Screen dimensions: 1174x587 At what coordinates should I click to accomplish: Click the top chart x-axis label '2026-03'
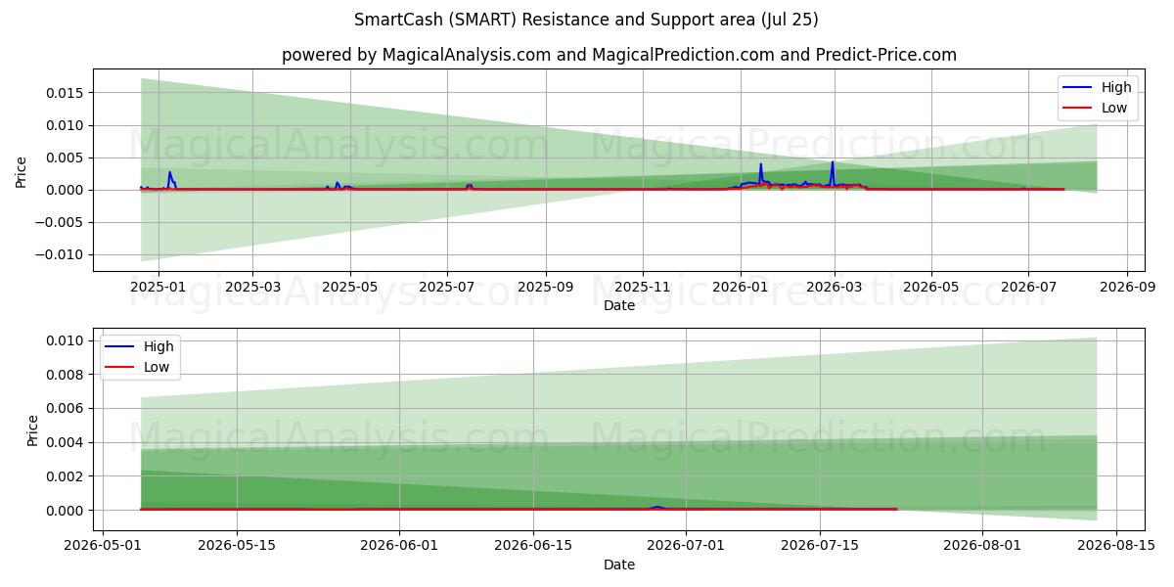(x=834, y=288)
